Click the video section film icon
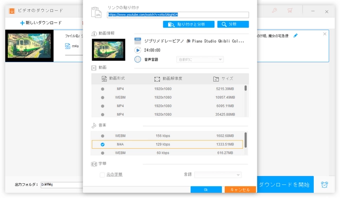340x198 pixels. click(94, 68)
